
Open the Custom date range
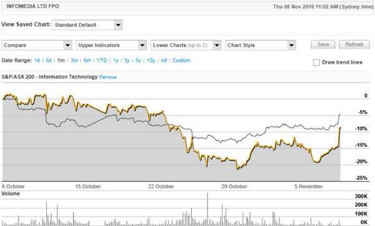point(181,61)
